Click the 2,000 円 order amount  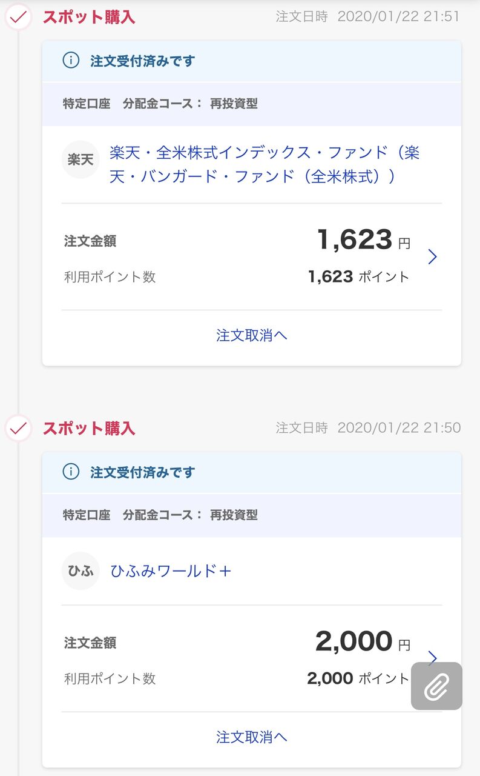pyautogui.click(x=362, y=641)
